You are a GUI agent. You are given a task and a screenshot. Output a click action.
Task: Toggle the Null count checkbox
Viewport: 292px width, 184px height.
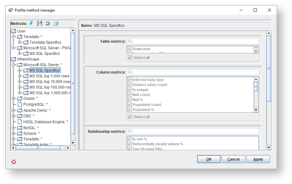130,94
